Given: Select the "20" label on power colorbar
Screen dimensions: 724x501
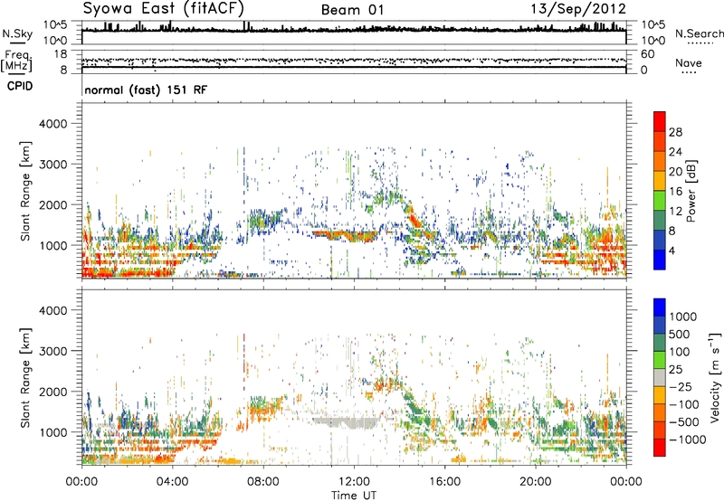Looking at the screenshot, I should click(675, 172).
